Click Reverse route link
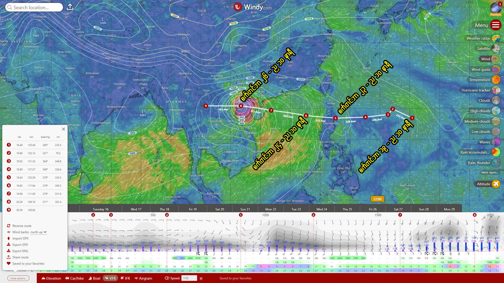504x283 pixels. click(x=22, y=226)
